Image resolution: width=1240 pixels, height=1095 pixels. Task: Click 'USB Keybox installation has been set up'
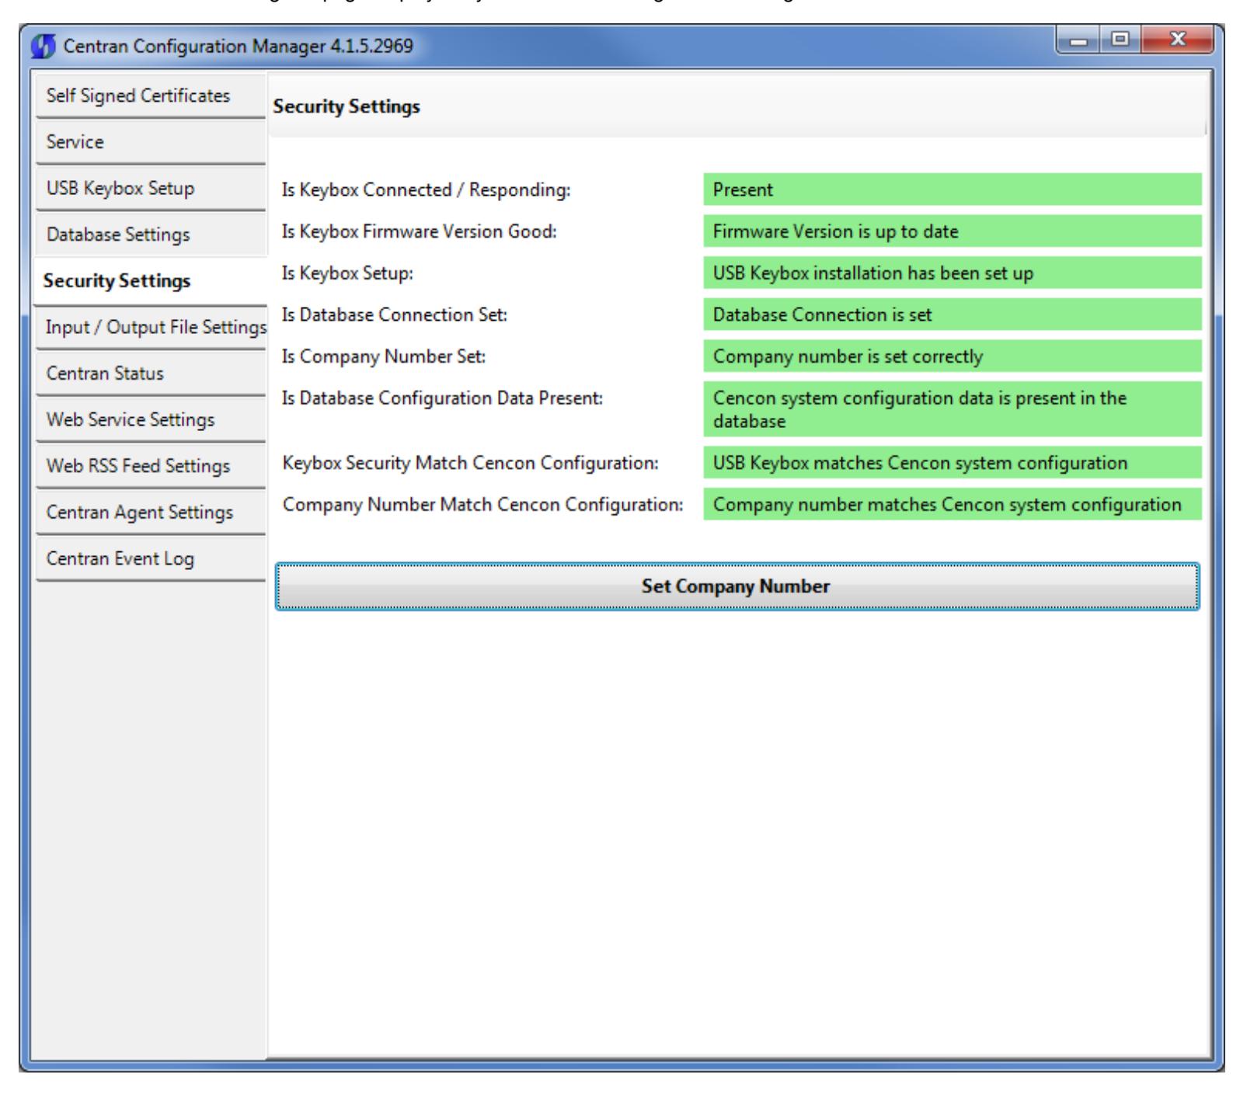[953, 273]
